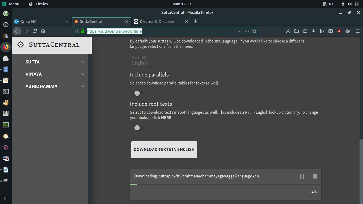Toggle the Firefox sidebar button
Image resolution: width=363 pixels, height=204 pixels.
click(331, 31)
